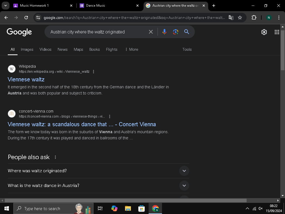Bookmark this page with the star

click(x=240, y=18)
